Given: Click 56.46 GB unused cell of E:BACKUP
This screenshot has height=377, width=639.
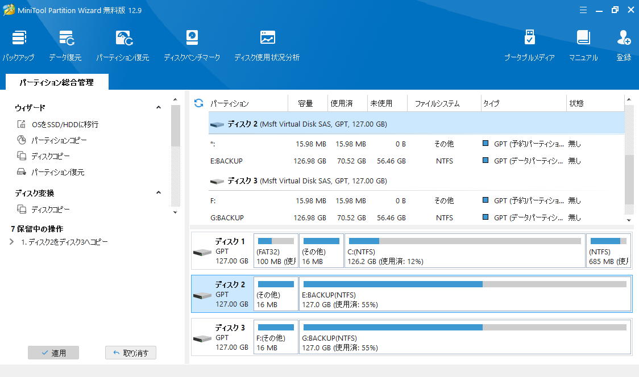Looking at the screenshot, I should click(x=391, y=161).
